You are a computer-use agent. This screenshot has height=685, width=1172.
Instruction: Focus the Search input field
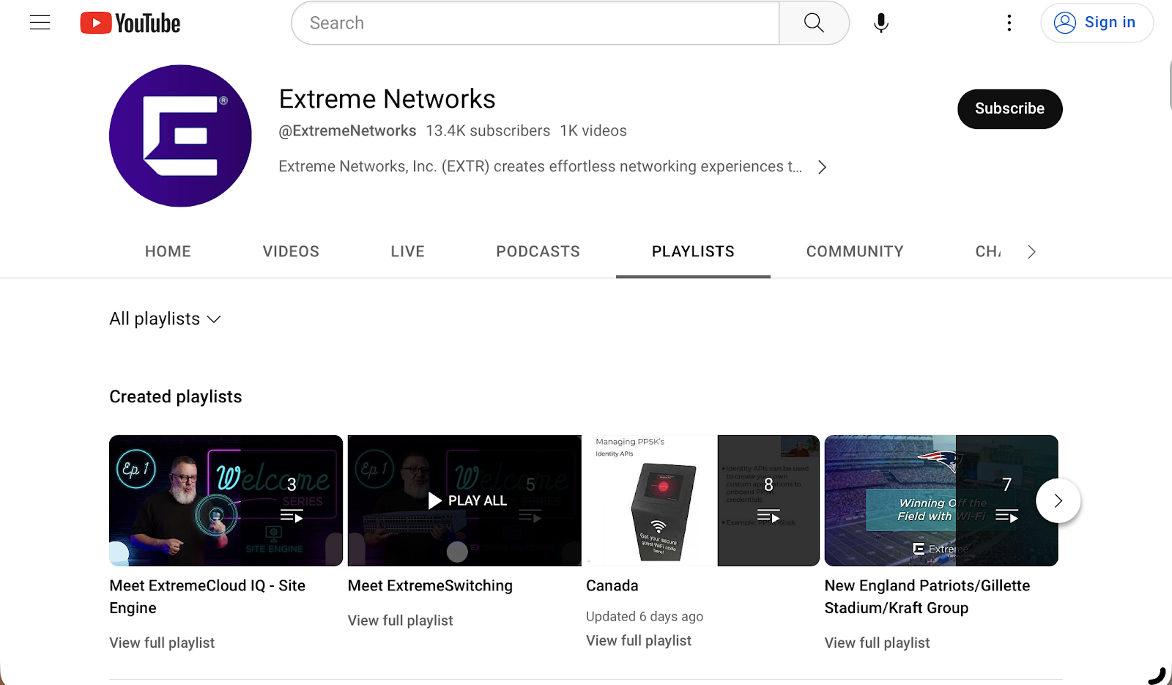535,23
